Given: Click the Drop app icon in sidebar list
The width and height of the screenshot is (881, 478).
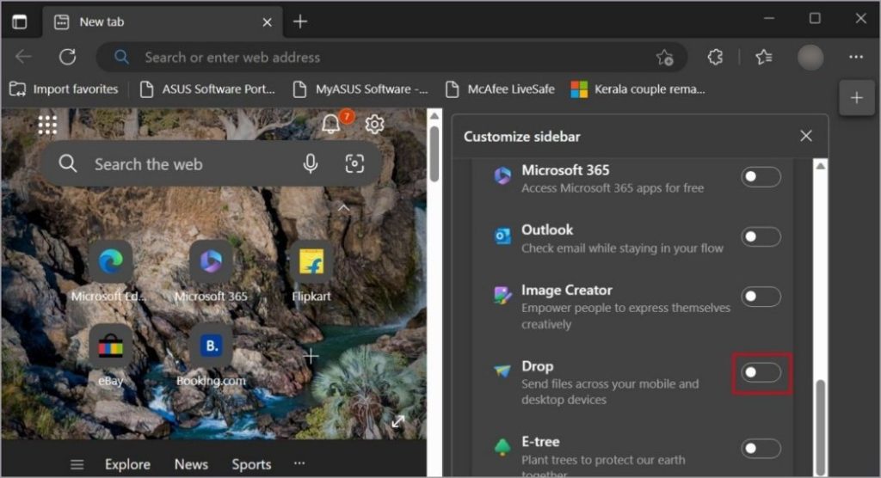Looking at the screenshot, I should tap(502, 371).
